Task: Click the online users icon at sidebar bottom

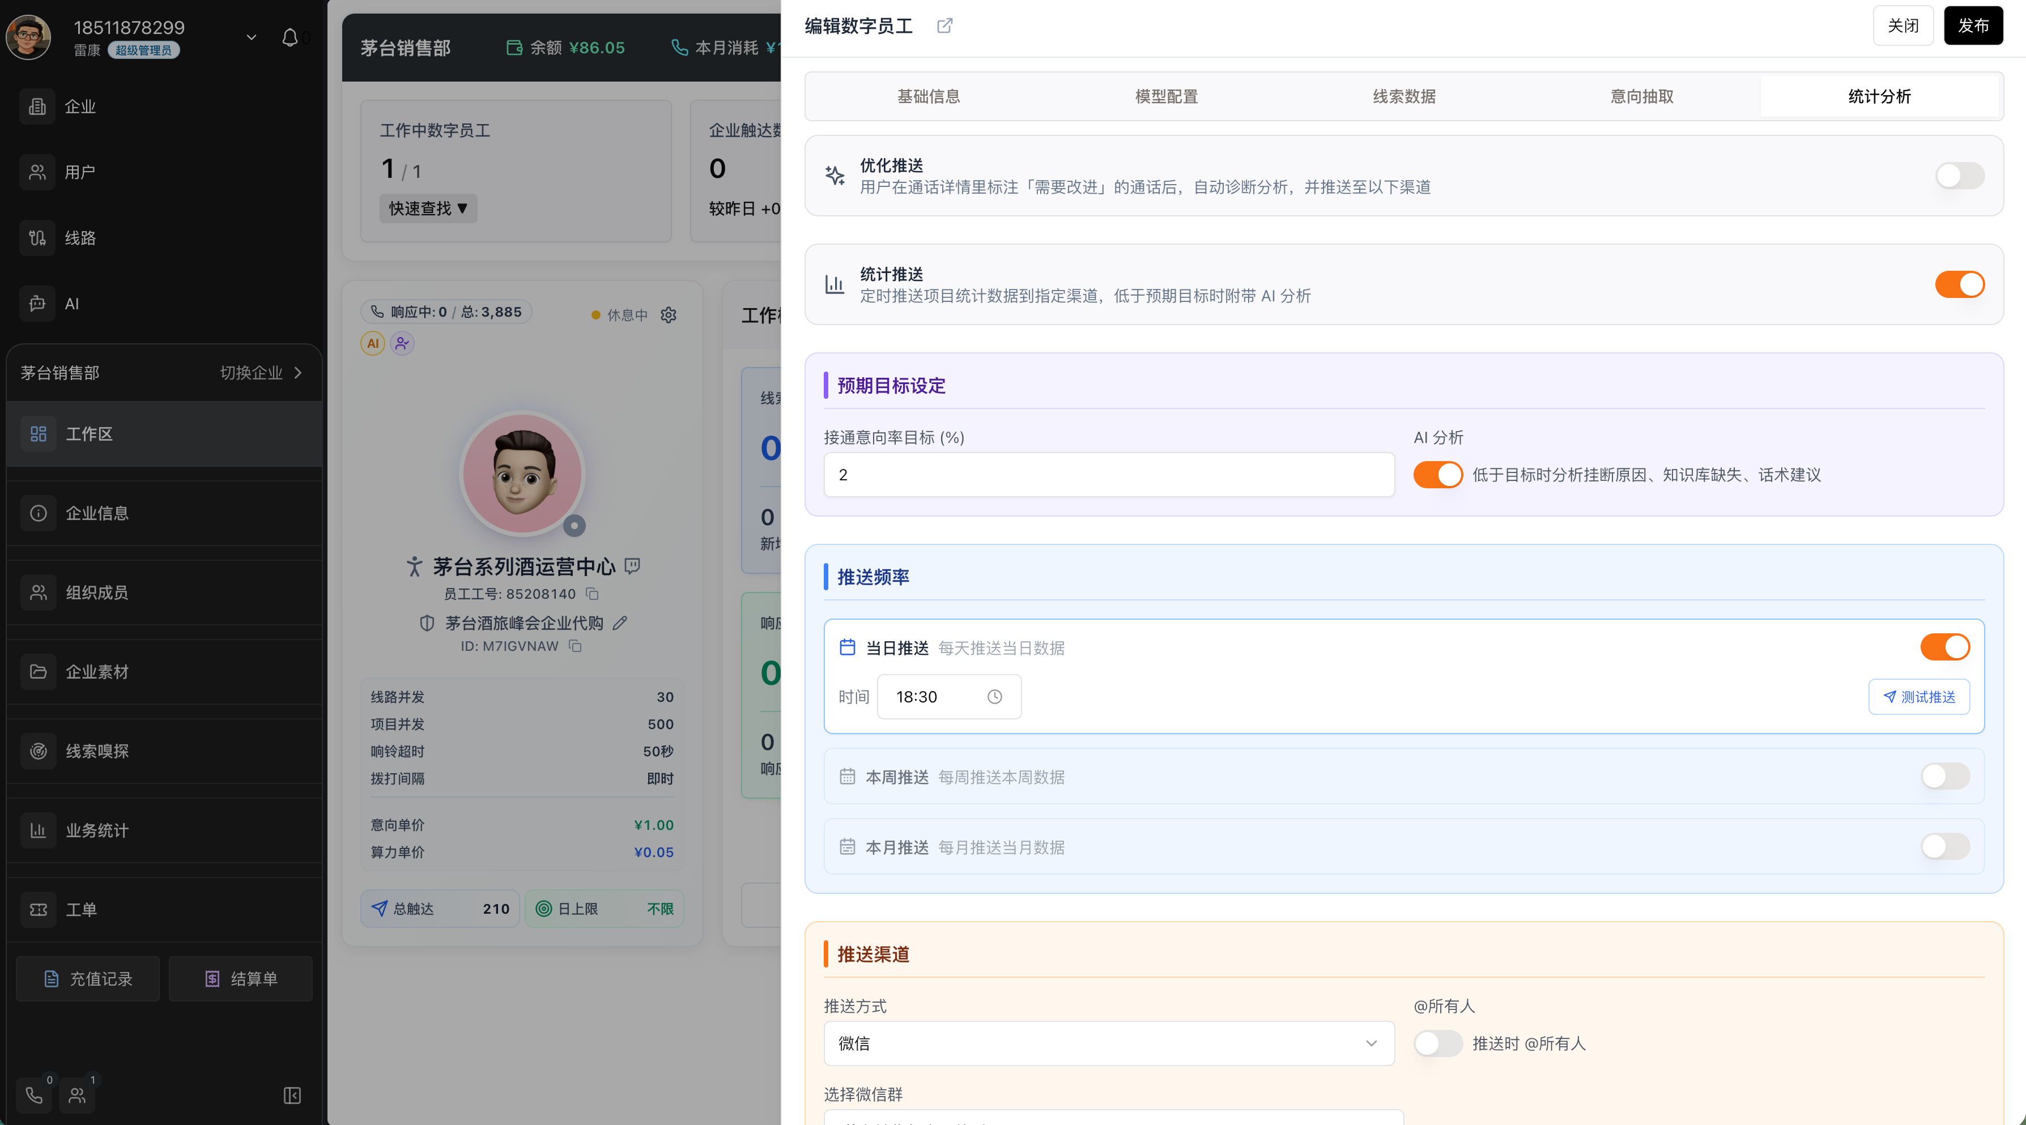Action: tap(77, 1095)
